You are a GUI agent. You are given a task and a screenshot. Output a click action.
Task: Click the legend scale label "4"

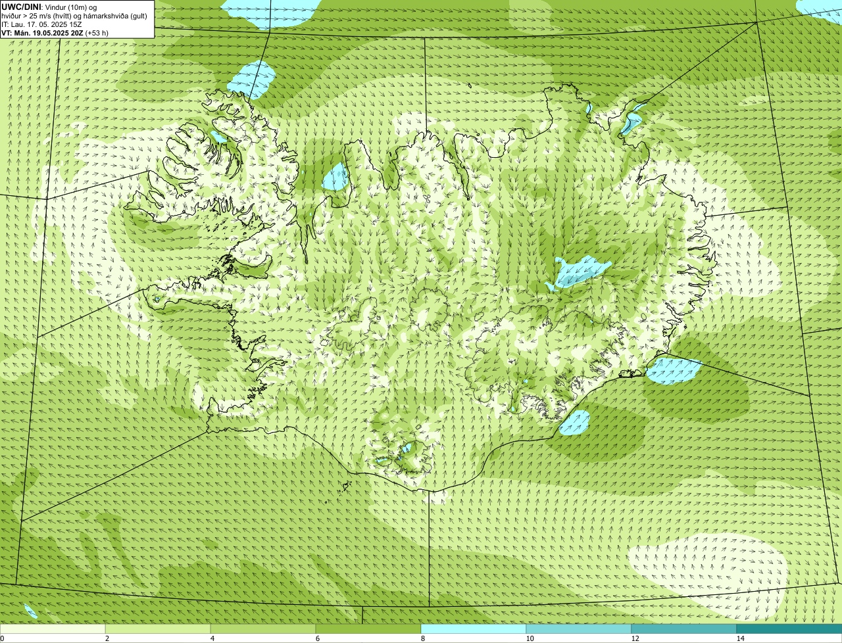click(212, 638)
